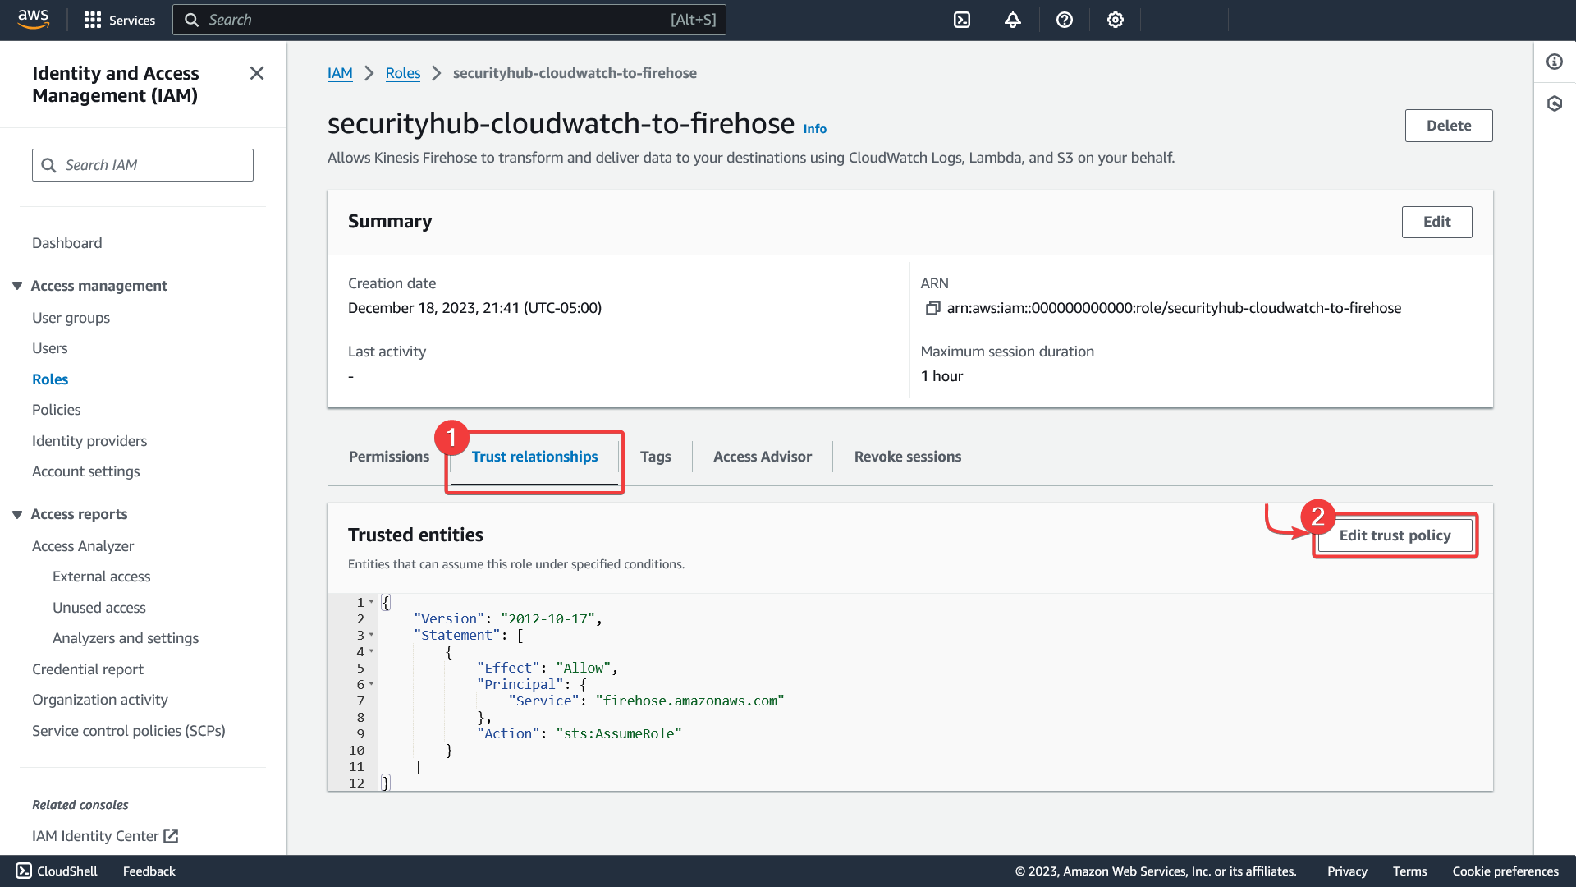Go to IAM breadcrumb link
Image resolution: width=1576 pixels, height=887 pixels.
click(340, 73)
